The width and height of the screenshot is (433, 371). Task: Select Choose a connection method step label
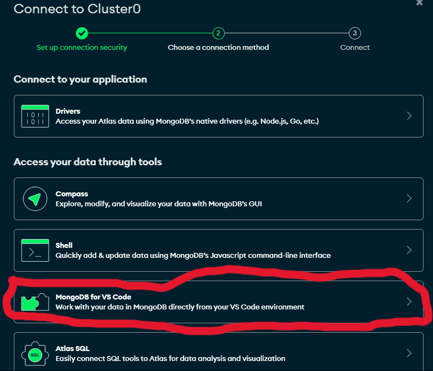tap(218, 47)
